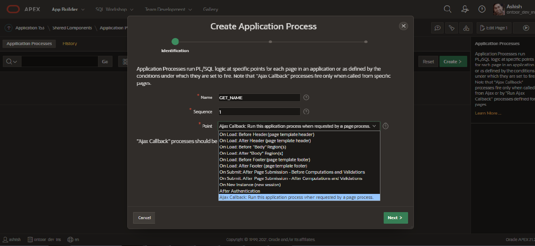
Task: Open the Sequence field help icon
Action: coord(306,112)
